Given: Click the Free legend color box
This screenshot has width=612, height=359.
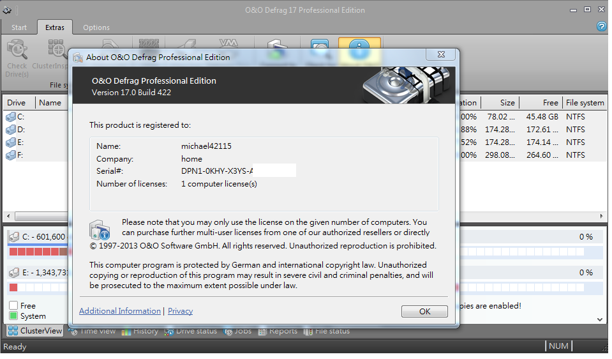Looking at the screenshot, I should 13,305.
